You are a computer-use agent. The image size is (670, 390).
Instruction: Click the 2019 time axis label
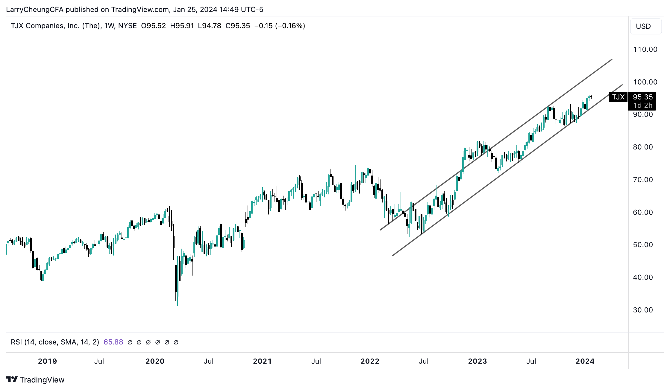(48, 361)
